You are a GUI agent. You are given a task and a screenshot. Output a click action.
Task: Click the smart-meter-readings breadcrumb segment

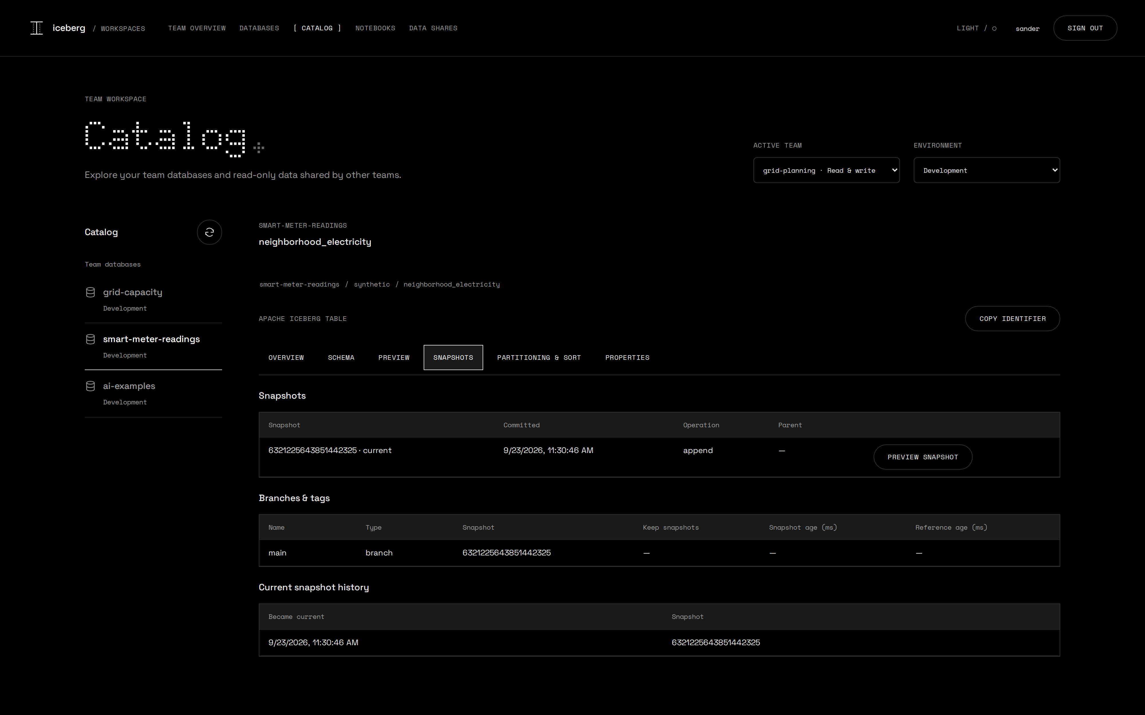tap(299, 285)
